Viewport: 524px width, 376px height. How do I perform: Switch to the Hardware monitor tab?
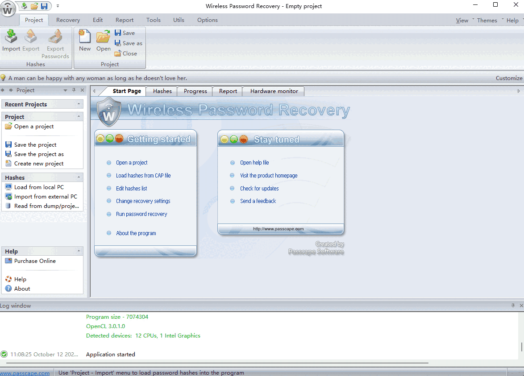pos(273,91)
